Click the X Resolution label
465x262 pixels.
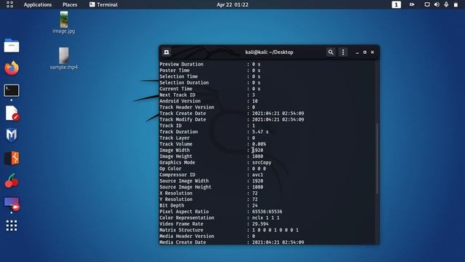(x=176, y=193)
